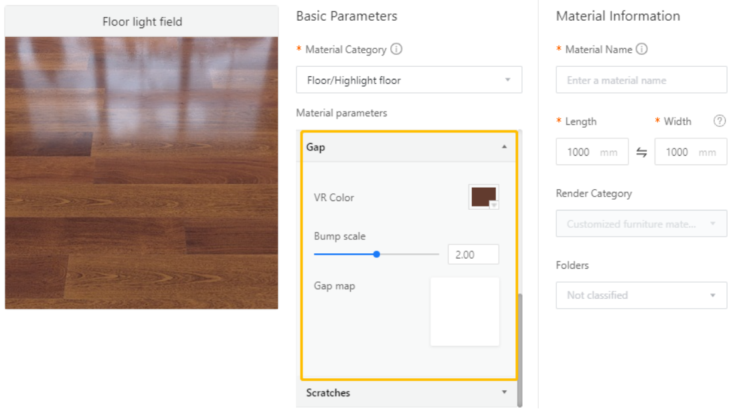The height and width of the screenshot is (409, 741).
Task: Collapse the Gap section
Action: point(505,147)
